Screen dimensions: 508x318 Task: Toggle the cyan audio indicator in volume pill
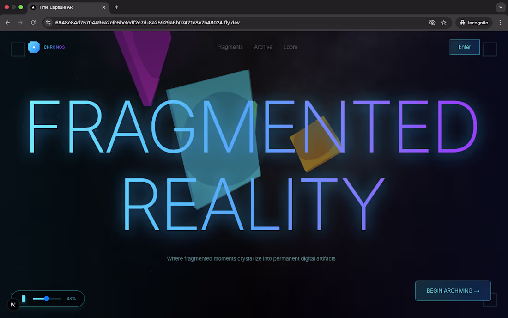pos(24,299)
